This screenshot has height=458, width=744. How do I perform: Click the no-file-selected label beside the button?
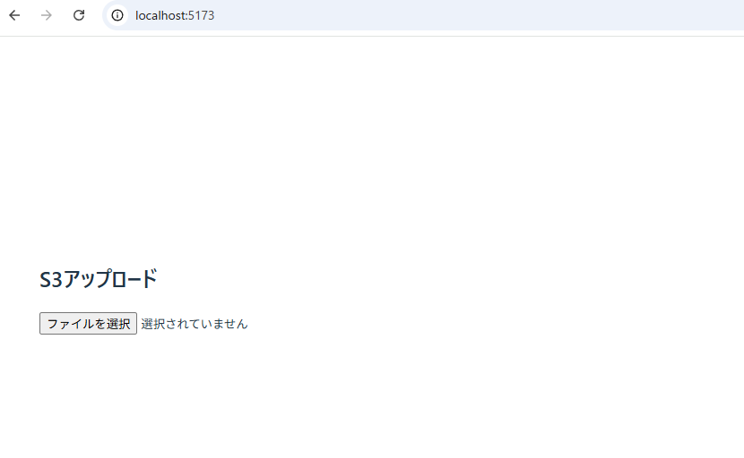tap(195, 324)
